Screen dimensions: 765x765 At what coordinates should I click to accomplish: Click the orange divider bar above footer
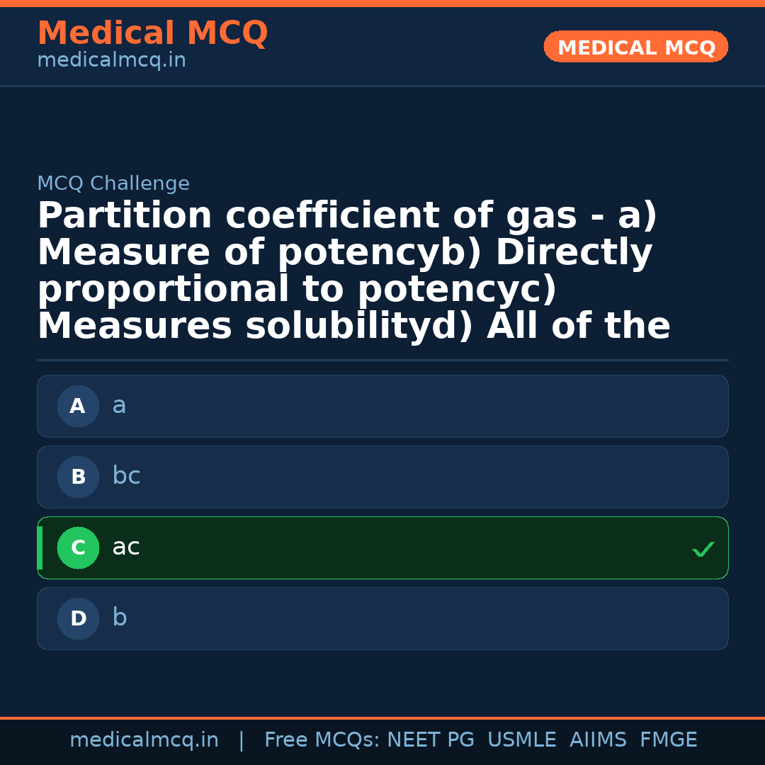point(382,718)
